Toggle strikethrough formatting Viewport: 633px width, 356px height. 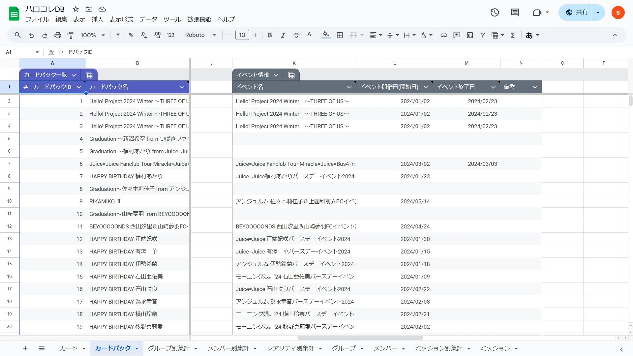click(x=296, y=35)
